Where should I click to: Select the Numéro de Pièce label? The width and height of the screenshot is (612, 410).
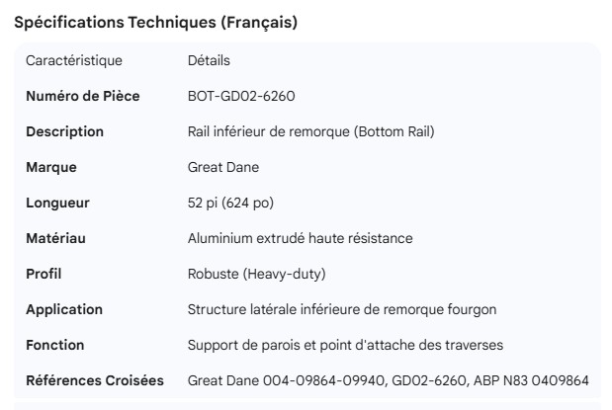82,96
